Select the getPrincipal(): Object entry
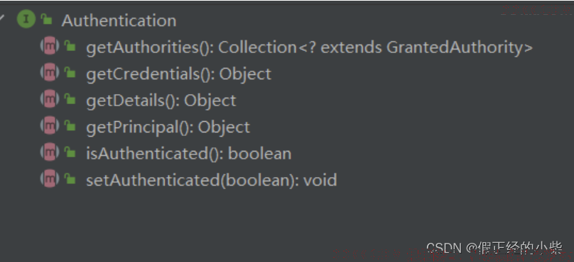Viewport: 574px width, 262px height. pyautogui.click(x=168, y=127)
